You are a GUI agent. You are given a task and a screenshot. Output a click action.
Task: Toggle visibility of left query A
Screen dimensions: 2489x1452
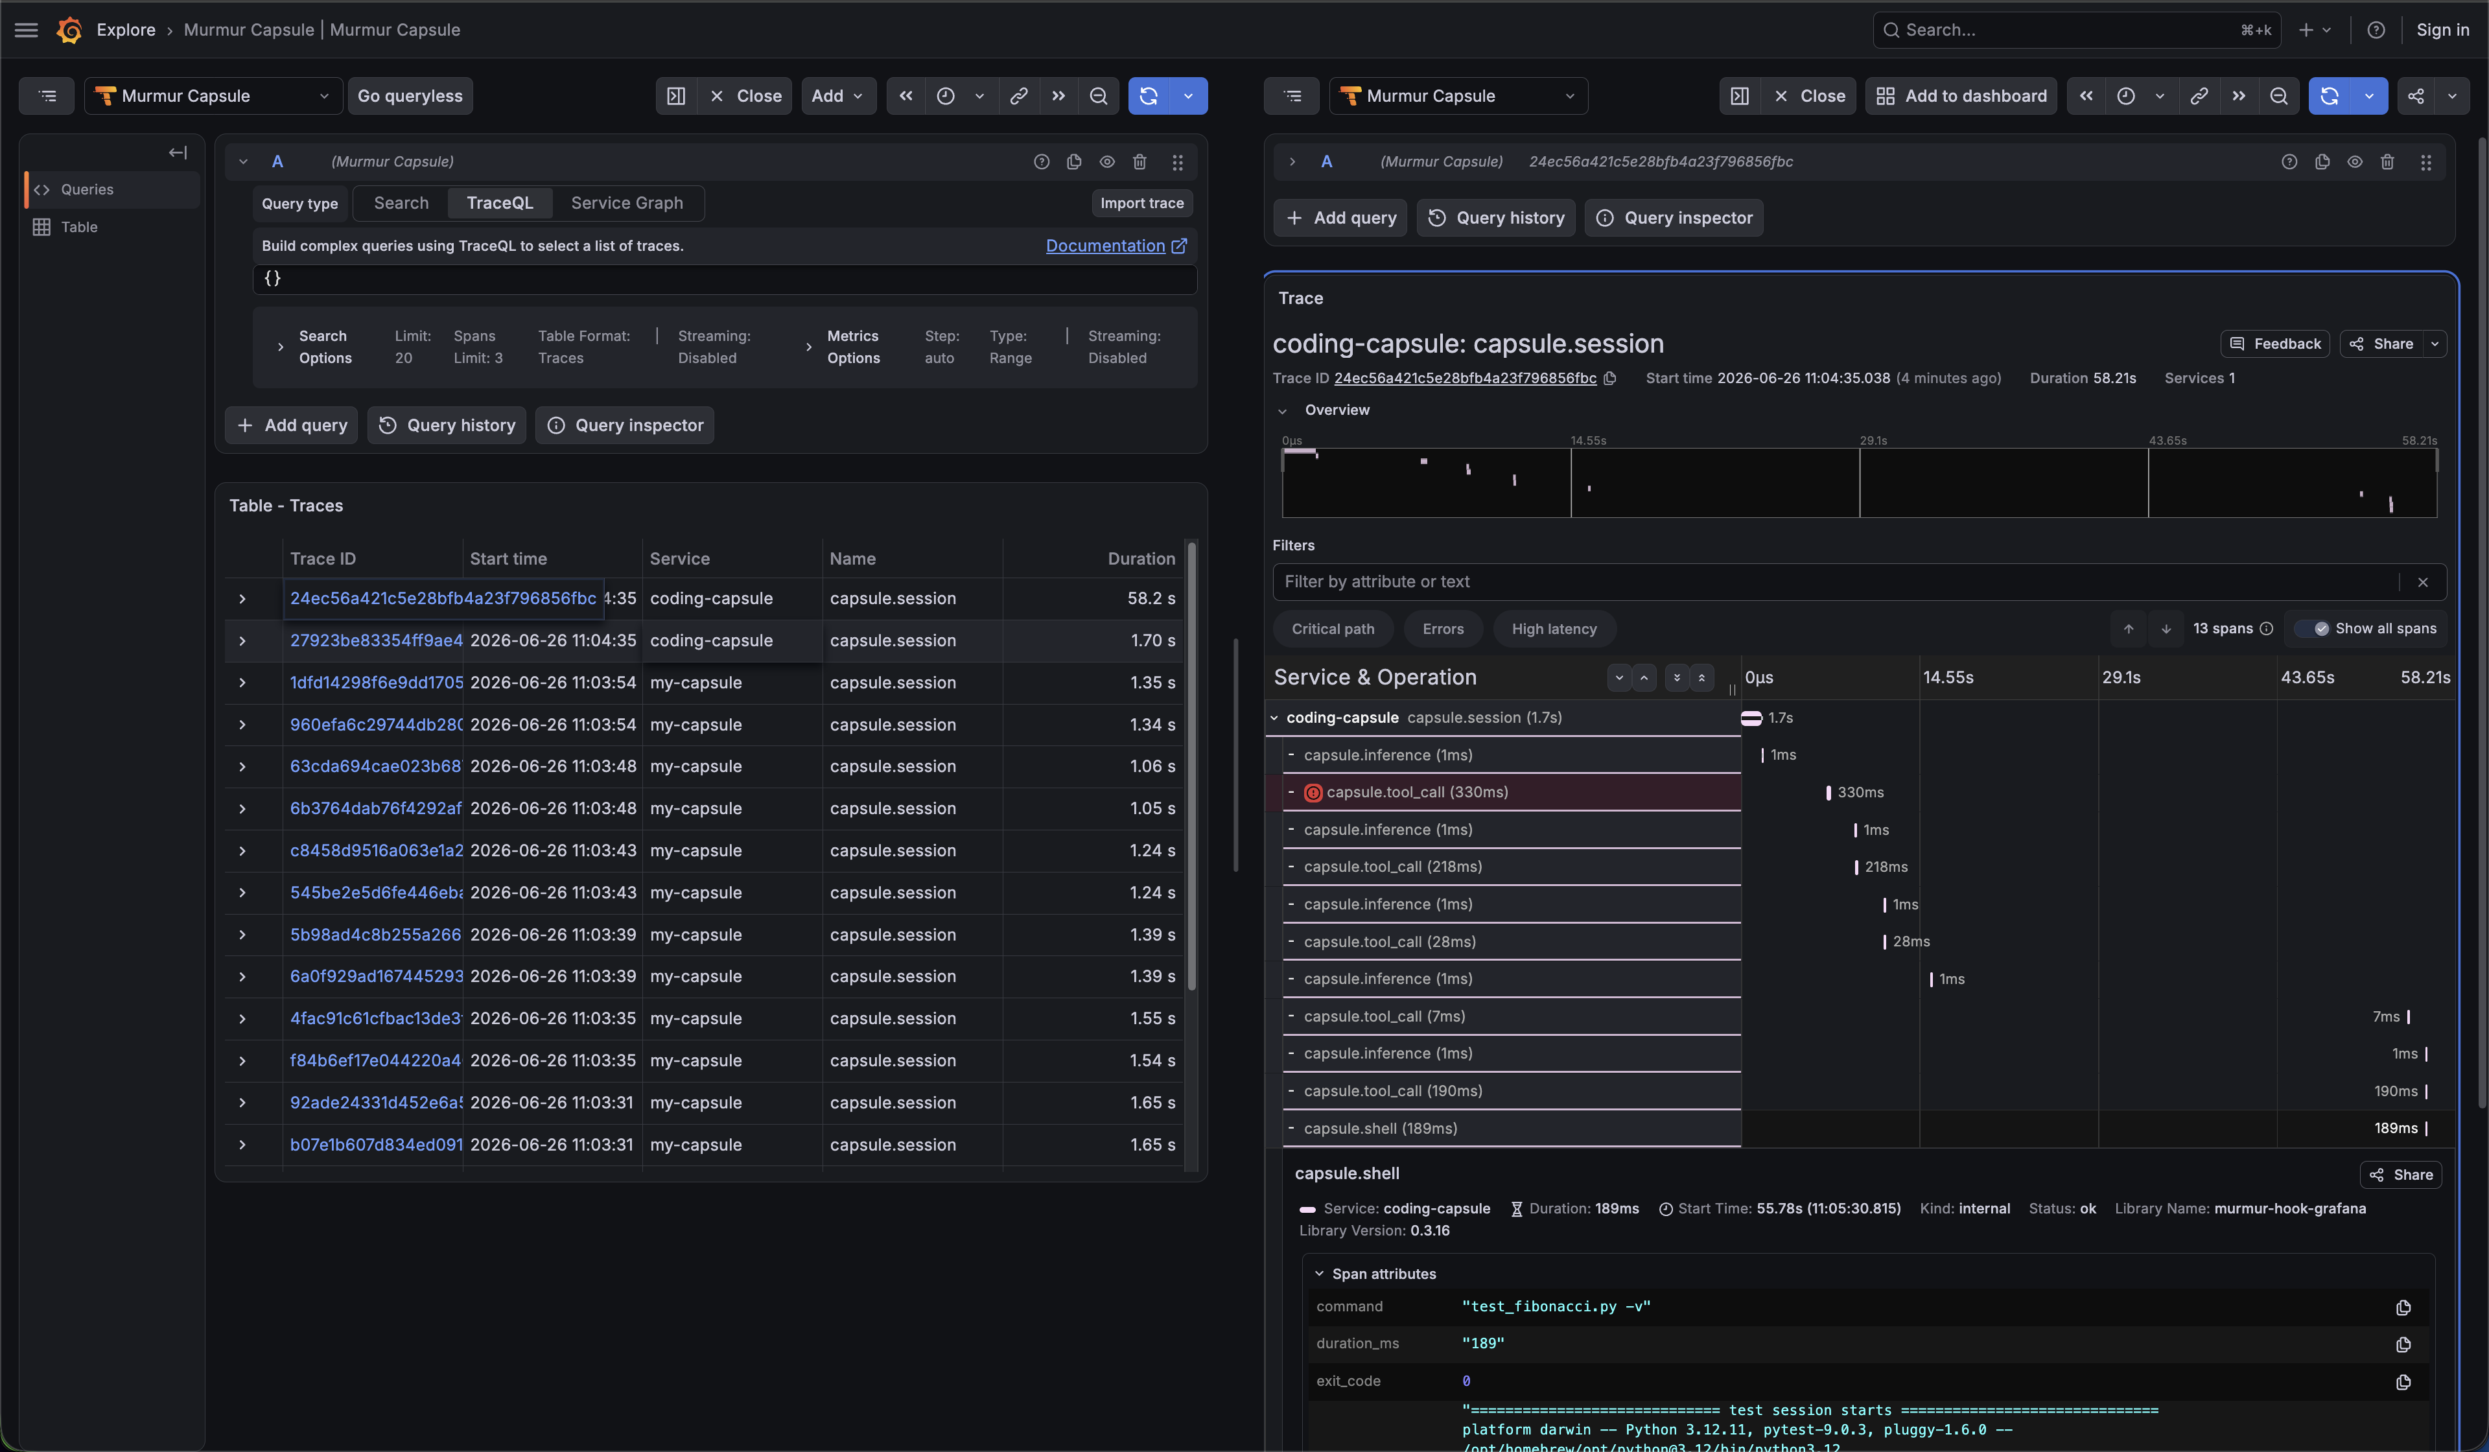1106,161
